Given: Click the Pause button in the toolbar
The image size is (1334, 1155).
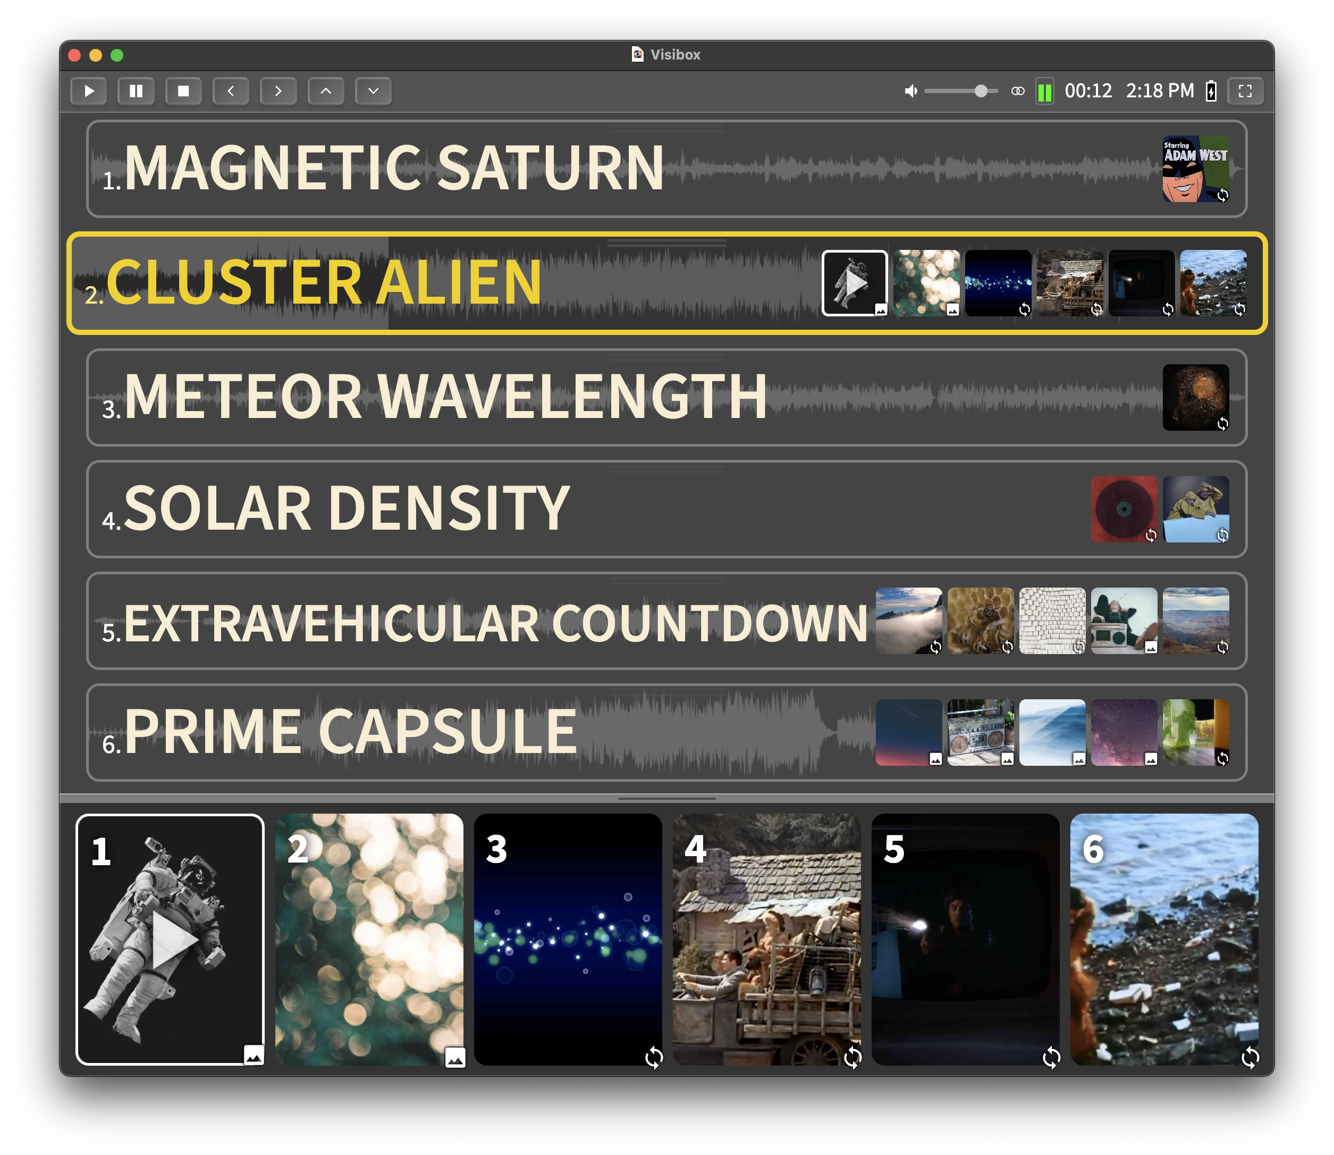Looking at the screenshot, I should [x=136, y=91].
